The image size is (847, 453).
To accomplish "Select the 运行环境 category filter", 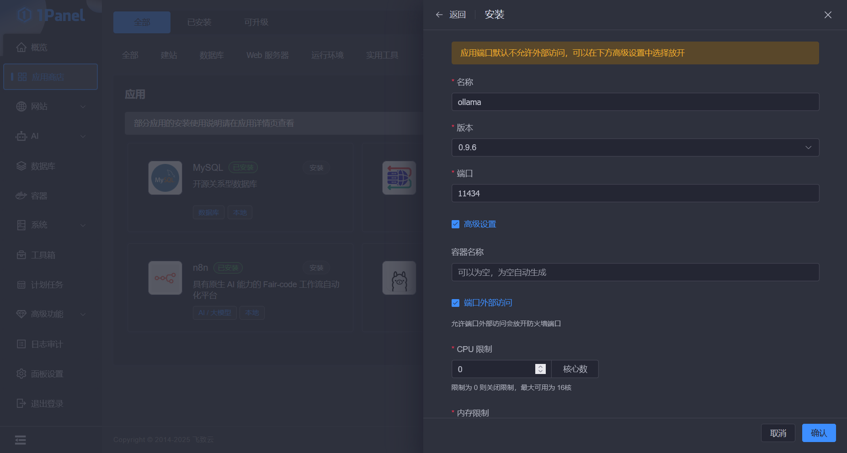I will pyautogui.click(x=327, y=55).
